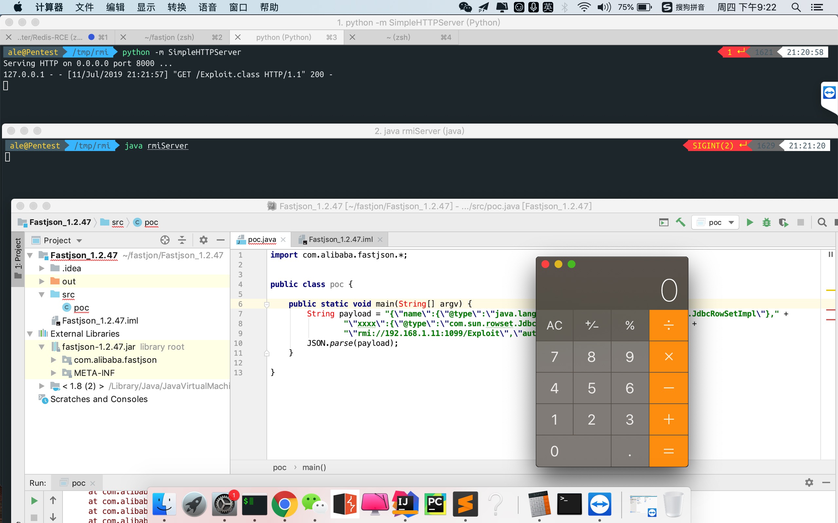Collapse the fastjson-1.2.47.jar library node
The height and width of the screenshot is (523, 838).
(x=42, y=347)
